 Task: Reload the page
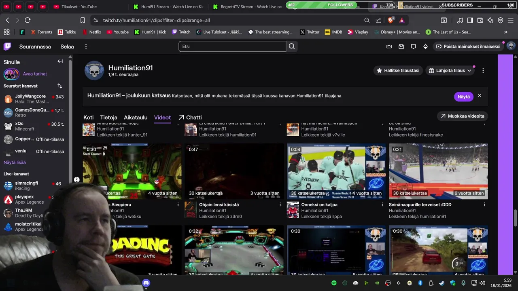pos(28,20)
